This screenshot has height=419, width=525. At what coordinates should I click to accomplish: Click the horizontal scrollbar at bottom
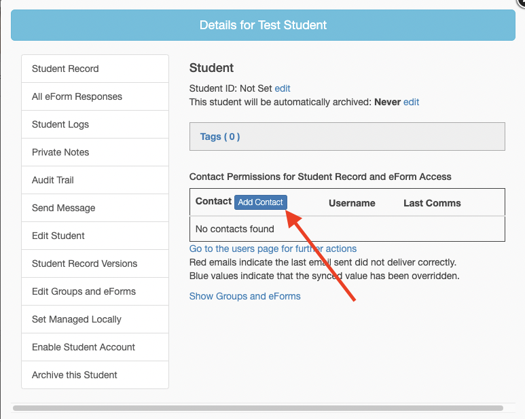tap(258, 408)
